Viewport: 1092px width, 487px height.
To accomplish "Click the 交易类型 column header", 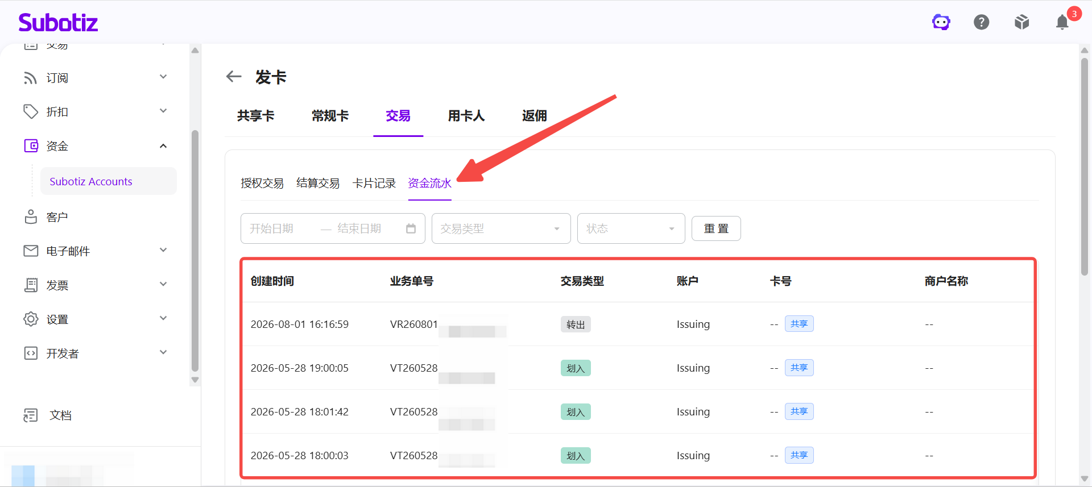I will (x=582, y=281).
